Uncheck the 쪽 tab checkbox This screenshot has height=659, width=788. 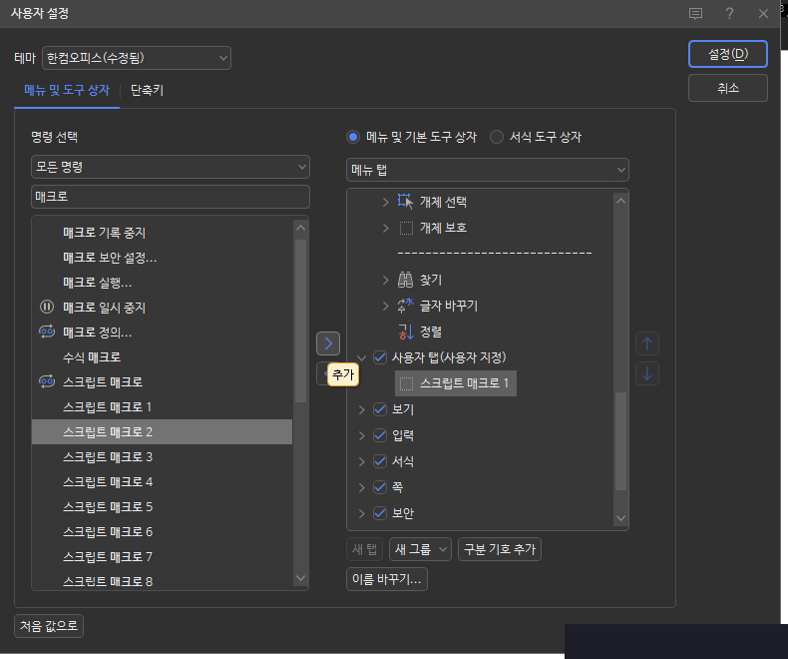[380, 487]
